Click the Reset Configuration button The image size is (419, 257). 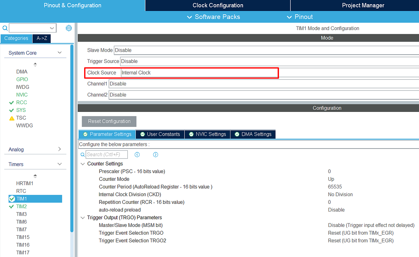click(x=109, y=121)
